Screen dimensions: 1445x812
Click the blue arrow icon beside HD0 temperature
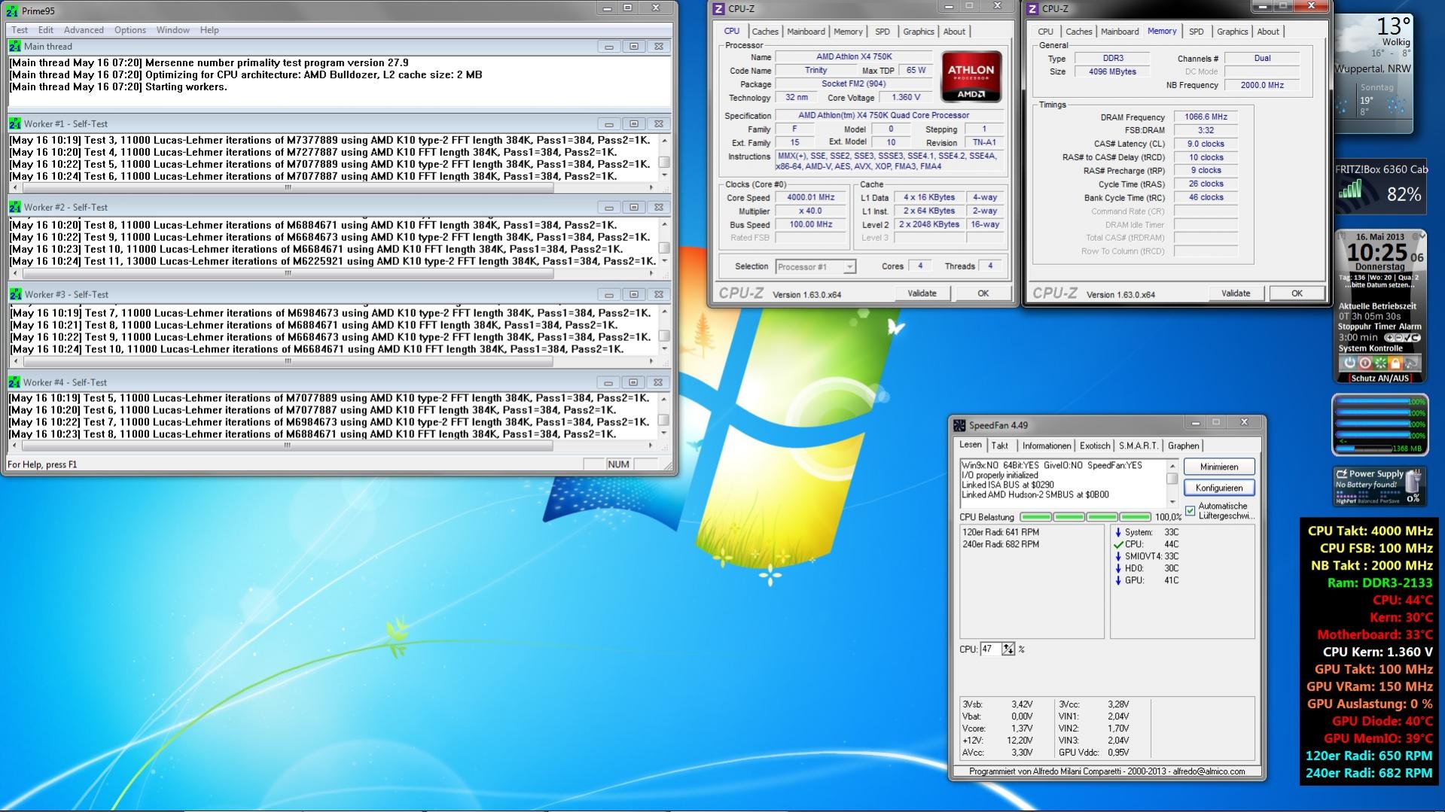[x=1118, y=569]
